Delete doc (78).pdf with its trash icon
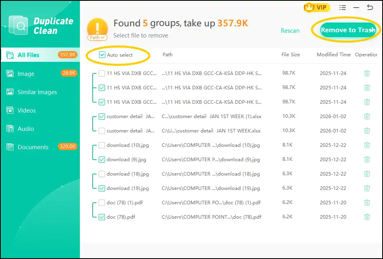Image resolution: width=383 pixels, height=259 pixels. (367, 217)
